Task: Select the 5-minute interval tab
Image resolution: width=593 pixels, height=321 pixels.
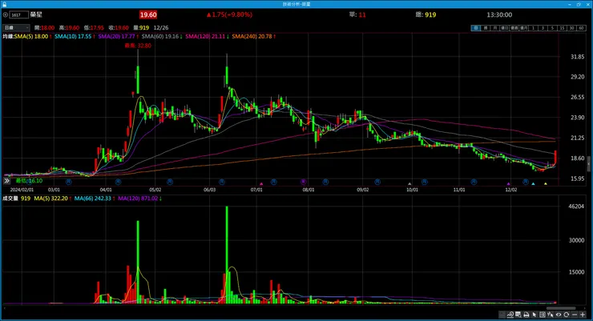Action: pyautogui.click(x=553, y=28)
